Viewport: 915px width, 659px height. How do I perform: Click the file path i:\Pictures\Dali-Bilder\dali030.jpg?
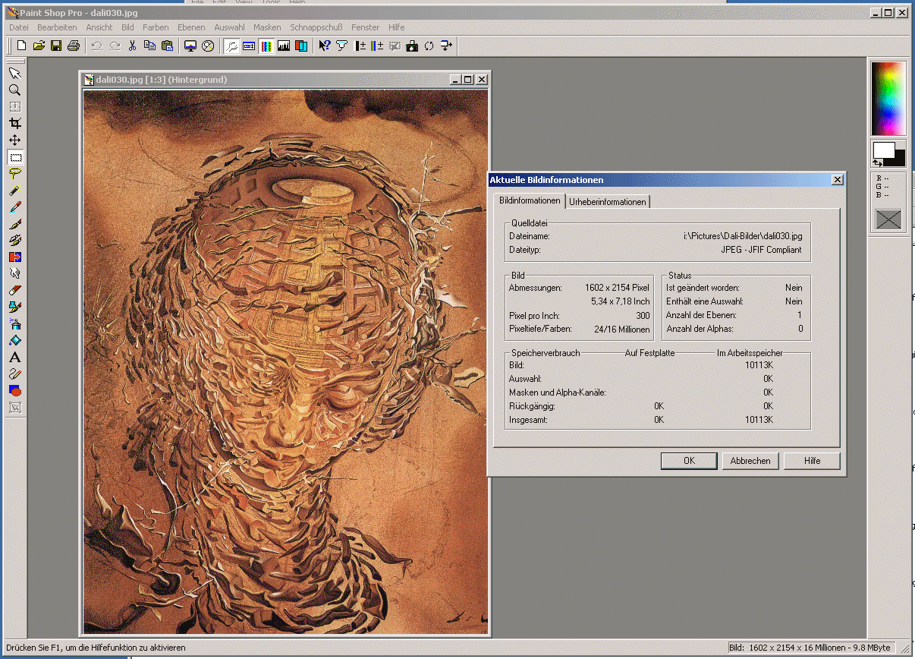743,236
